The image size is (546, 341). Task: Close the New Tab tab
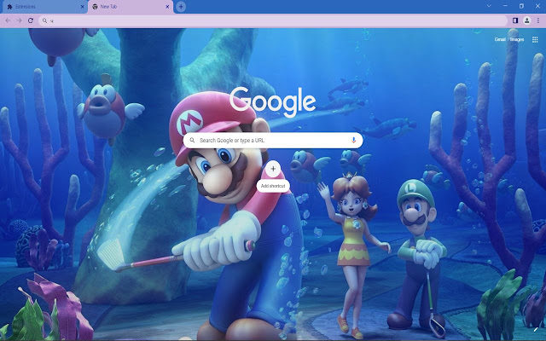(x=166, y=6)
